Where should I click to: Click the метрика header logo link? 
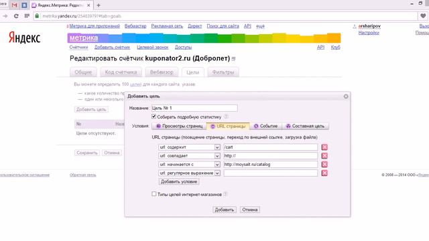pyautogui.click(x=84, y=37)
